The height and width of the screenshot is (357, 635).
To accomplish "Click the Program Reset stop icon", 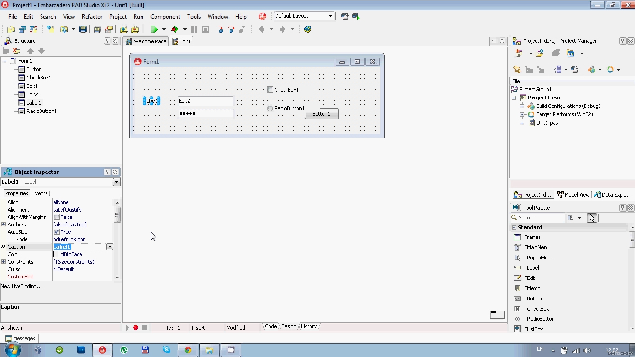I will [x=205, y=29].
